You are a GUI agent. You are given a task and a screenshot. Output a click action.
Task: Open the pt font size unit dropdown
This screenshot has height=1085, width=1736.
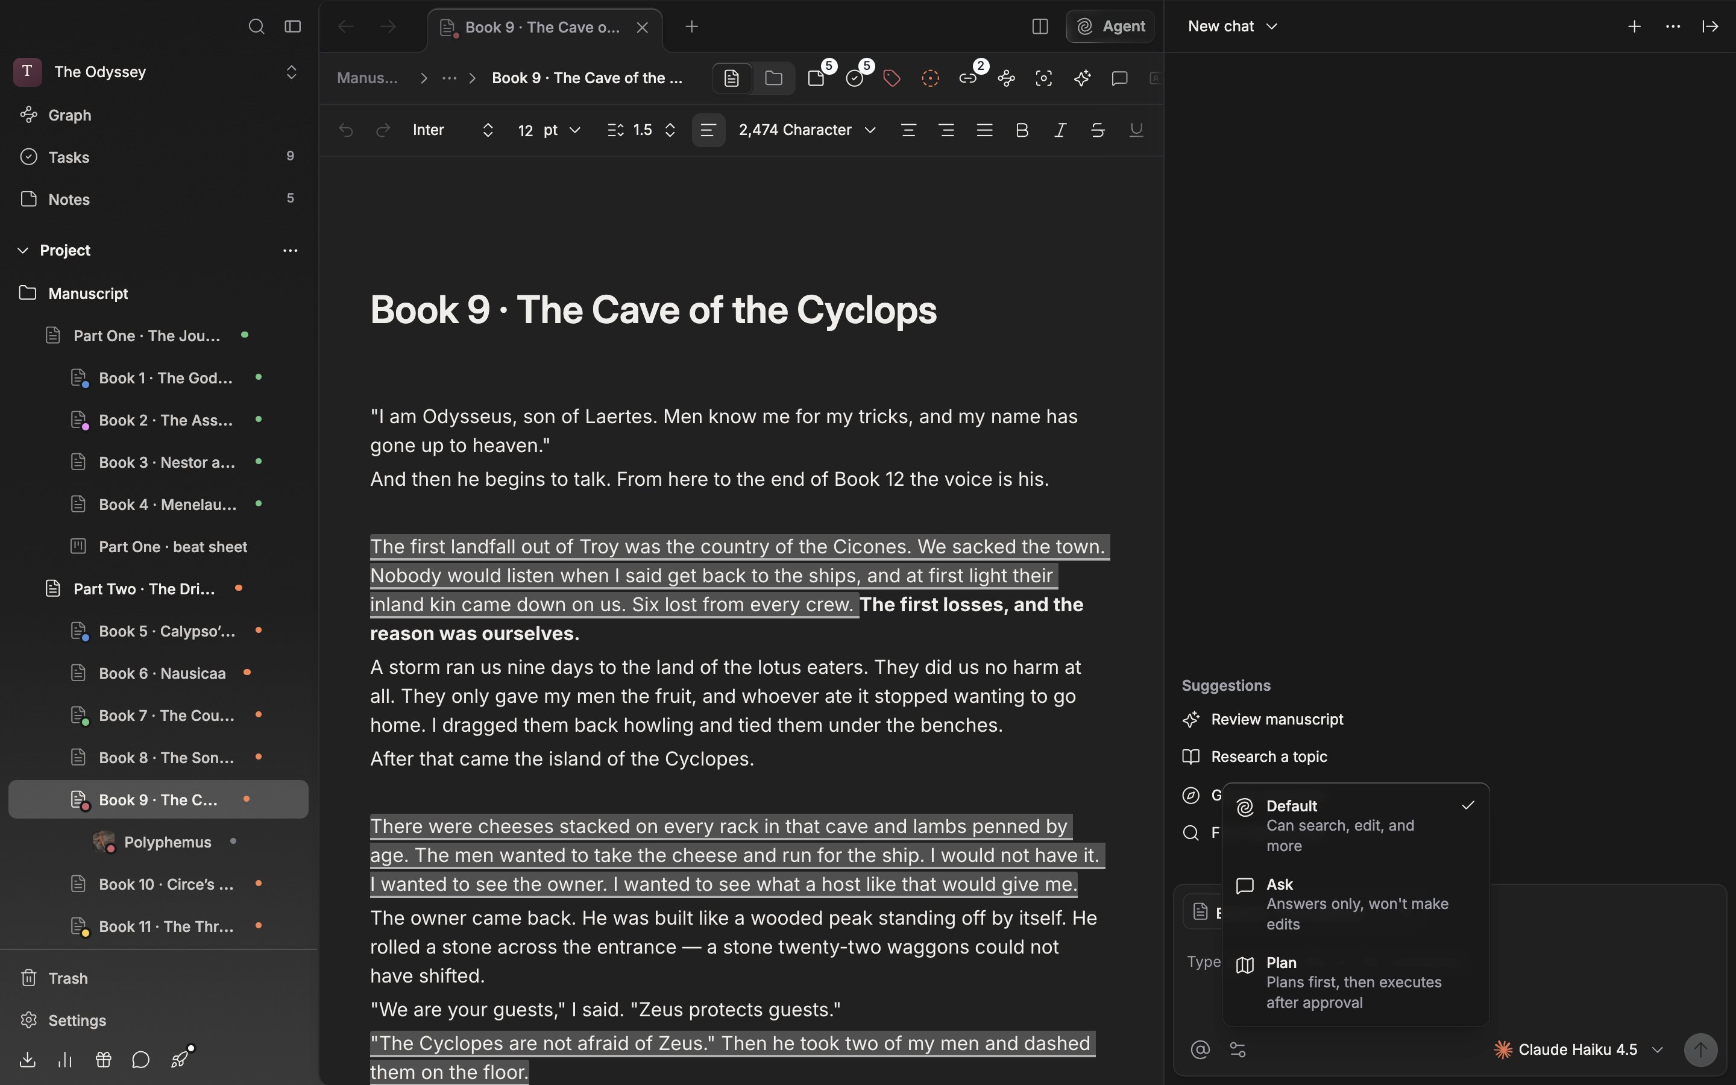pos(562,130)
